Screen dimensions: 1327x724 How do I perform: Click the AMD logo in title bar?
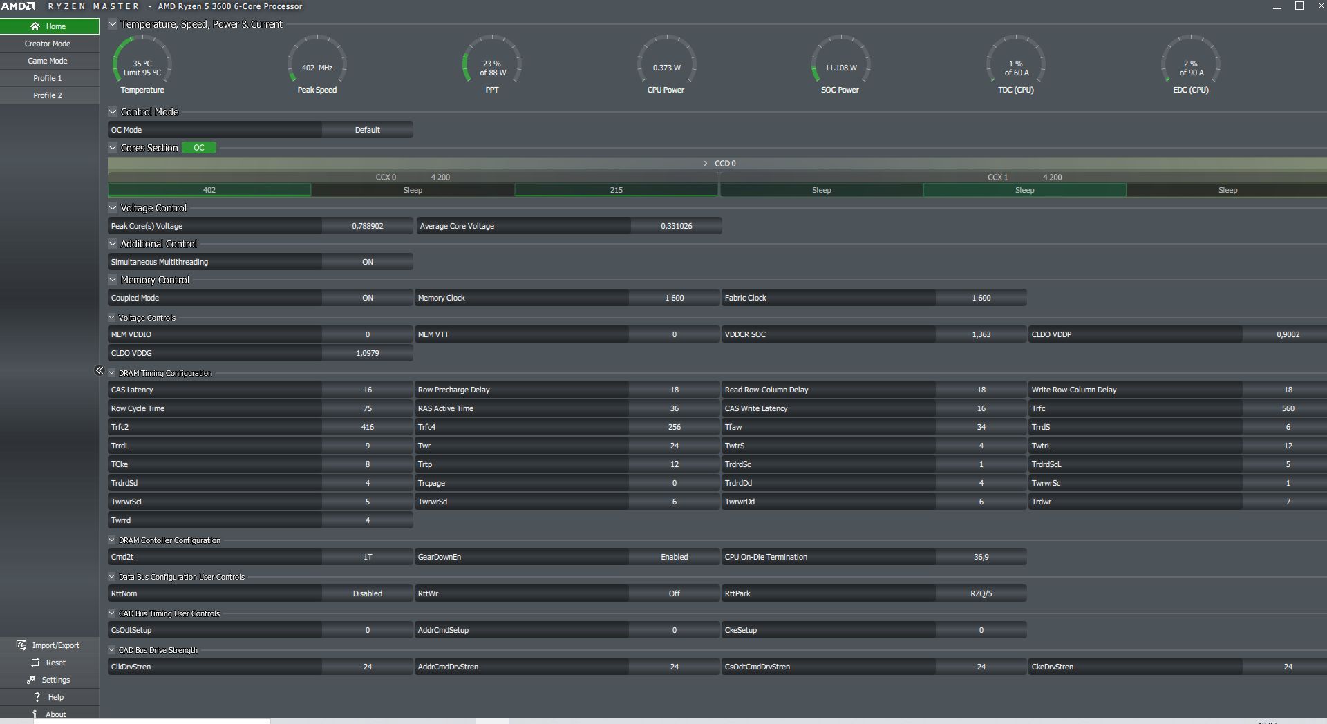tap(18, 6)
